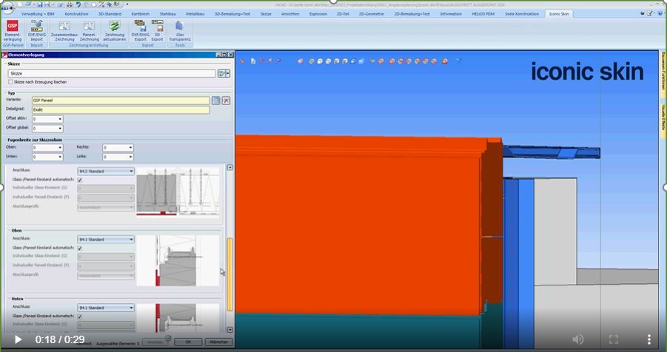Click the sketch selection icon beside Skizze field
The height and width of the screenshot is (352, 667).
[x=221, y=73]
